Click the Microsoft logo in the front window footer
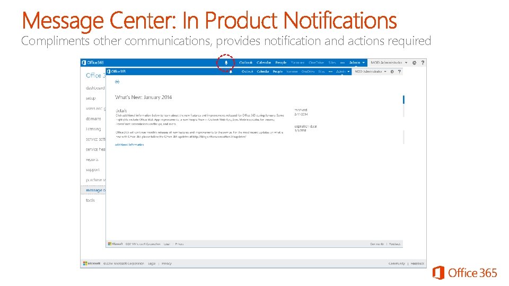Screen dimensions: 509x286 click(x=115, y=244)
